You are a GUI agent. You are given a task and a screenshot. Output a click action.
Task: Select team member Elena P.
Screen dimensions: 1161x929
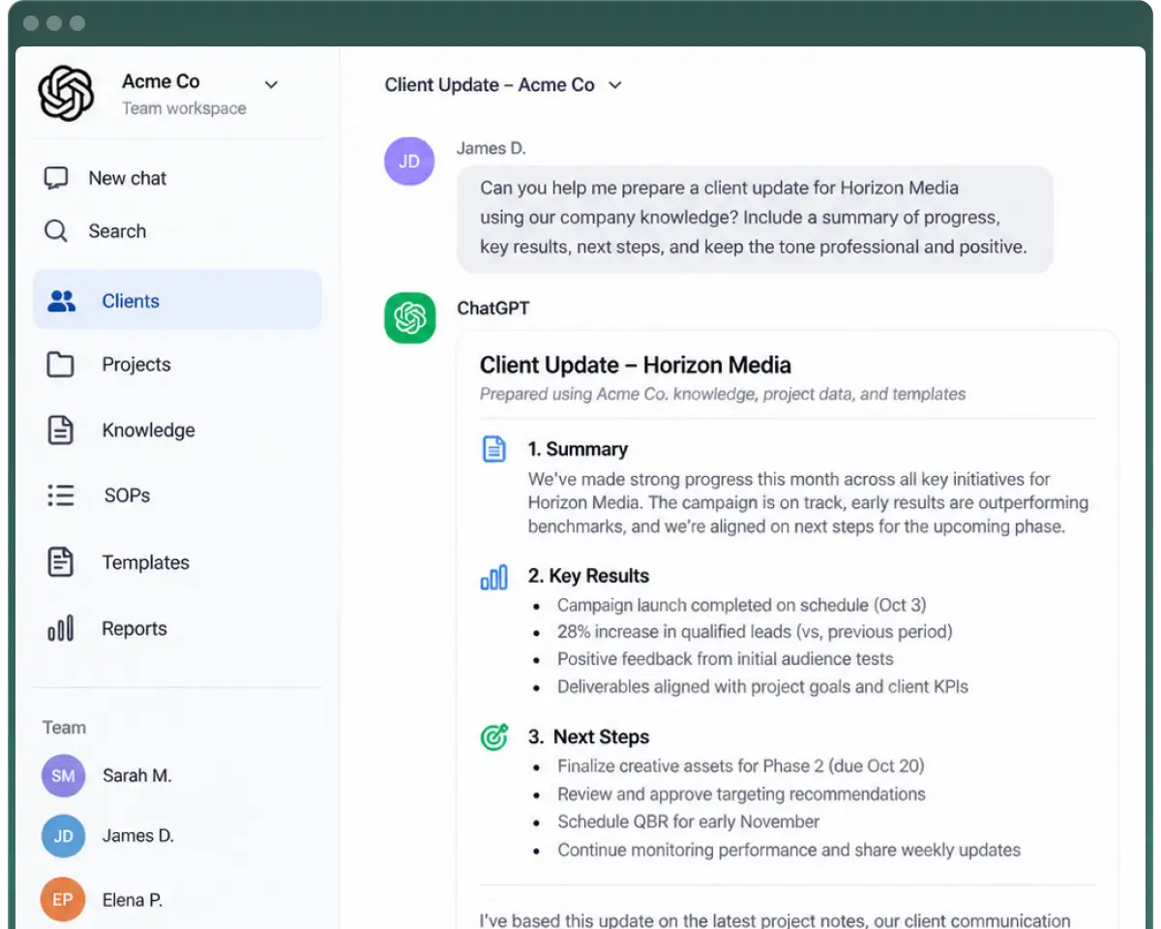point(133,900)
